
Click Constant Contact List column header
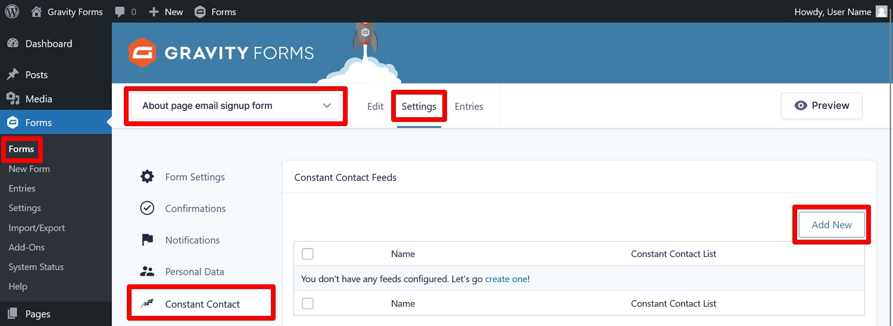(x=674, y=254)
